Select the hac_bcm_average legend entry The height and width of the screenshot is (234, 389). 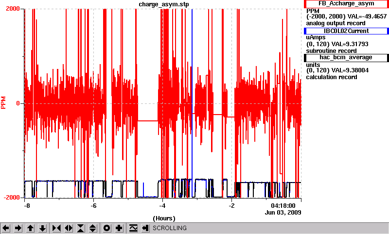[x=346, y=57]
